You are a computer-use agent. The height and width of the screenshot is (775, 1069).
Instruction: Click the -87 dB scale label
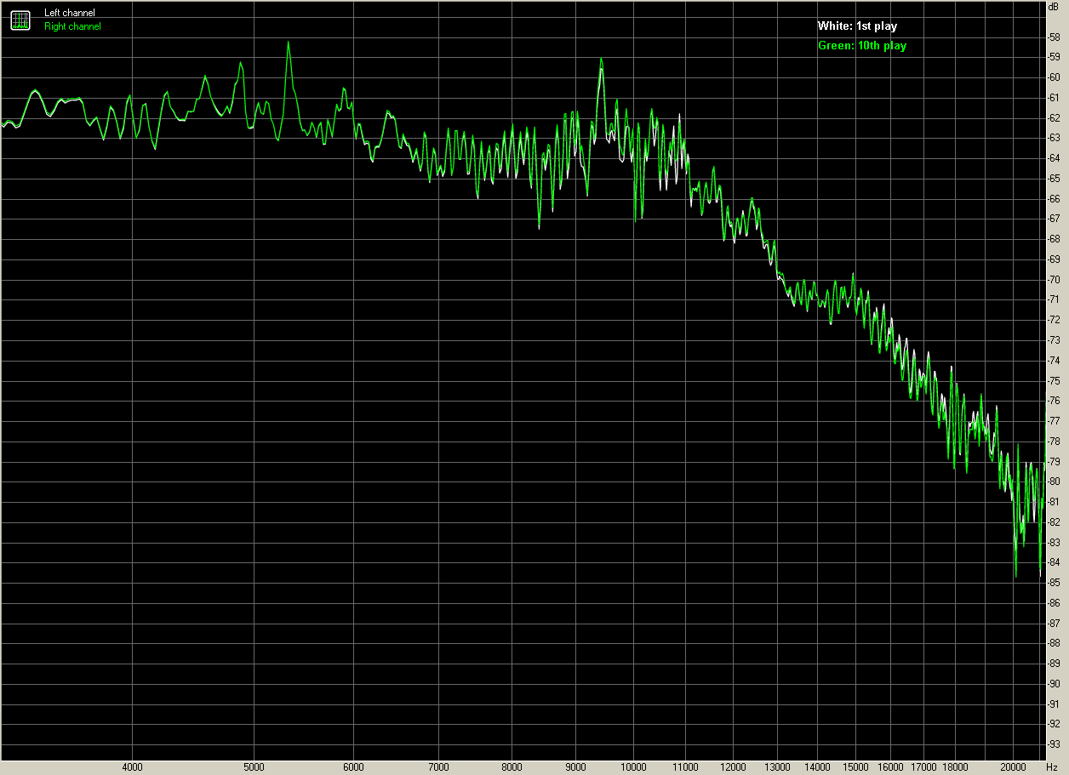[x=1054, y=624]
